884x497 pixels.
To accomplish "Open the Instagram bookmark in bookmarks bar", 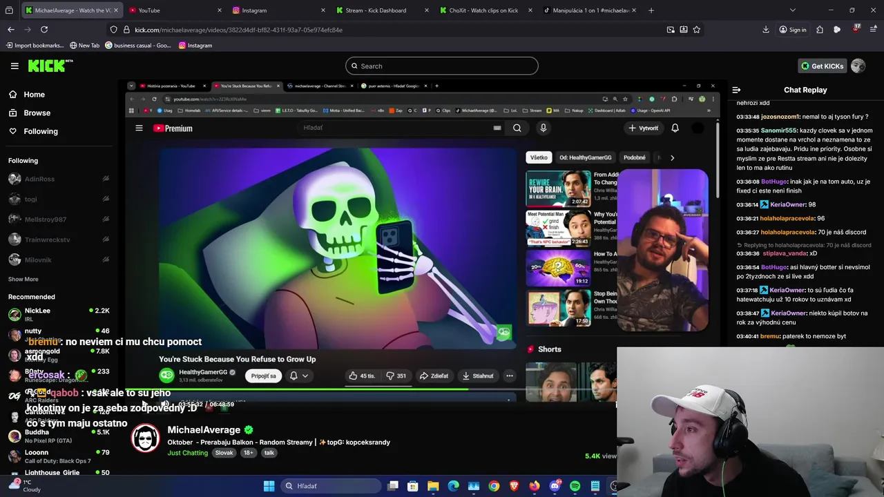I will click(195, 46).
